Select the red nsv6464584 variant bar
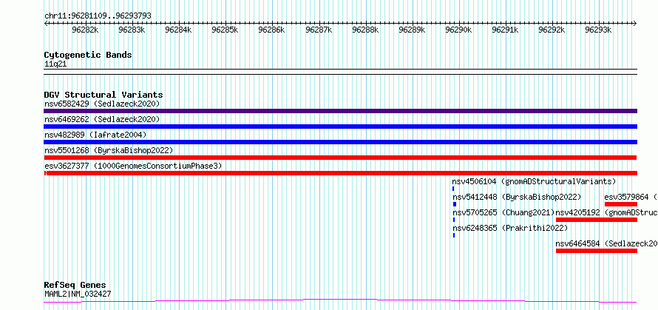This screenshot has height=310, width=658. tap(597, 251)
